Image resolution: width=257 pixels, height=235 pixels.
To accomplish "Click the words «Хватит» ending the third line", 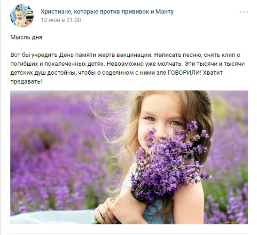I will point(213,72).
